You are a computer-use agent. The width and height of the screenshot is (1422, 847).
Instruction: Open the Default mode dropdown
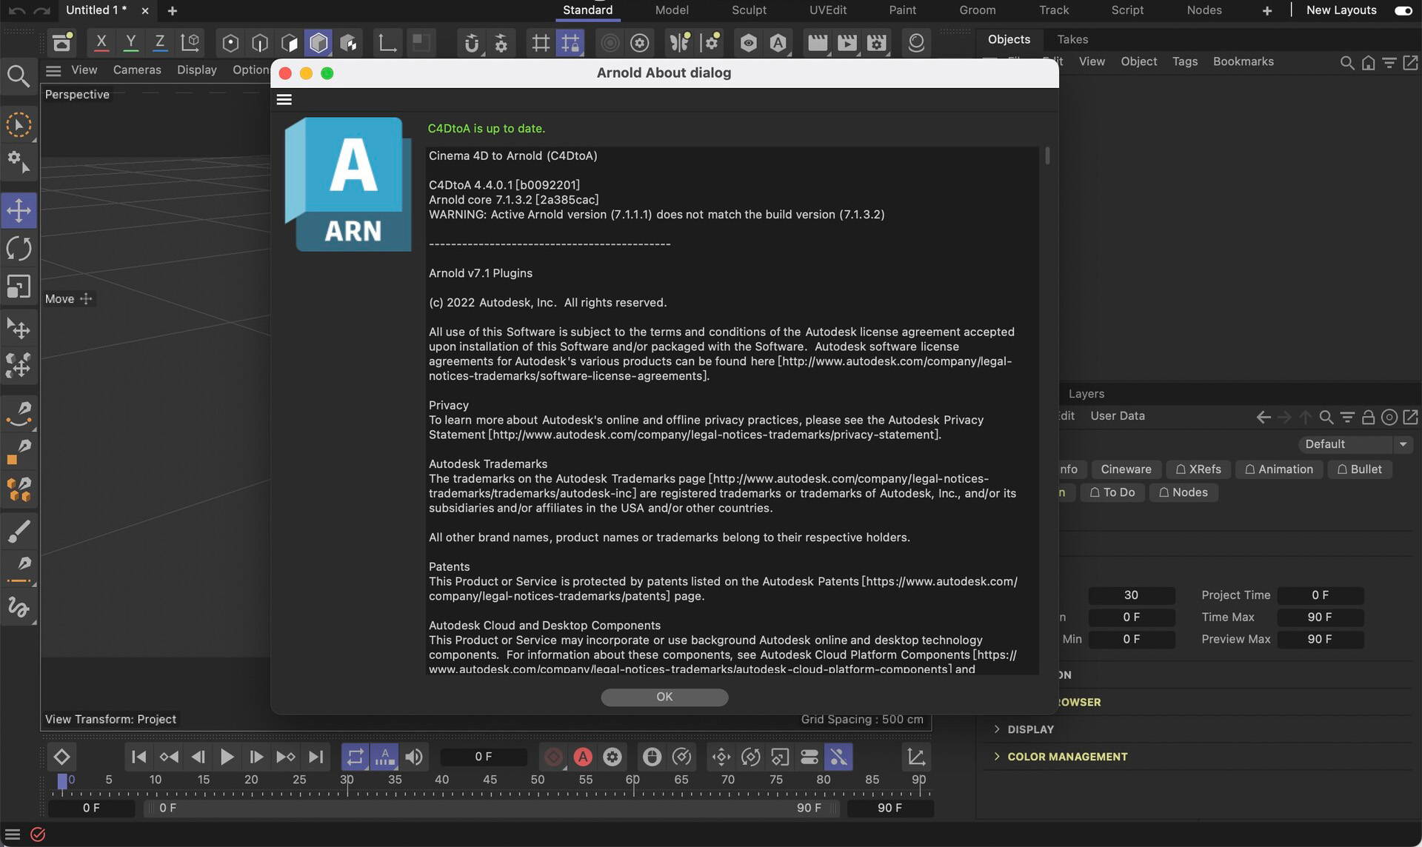click(x=1355, y=444)
